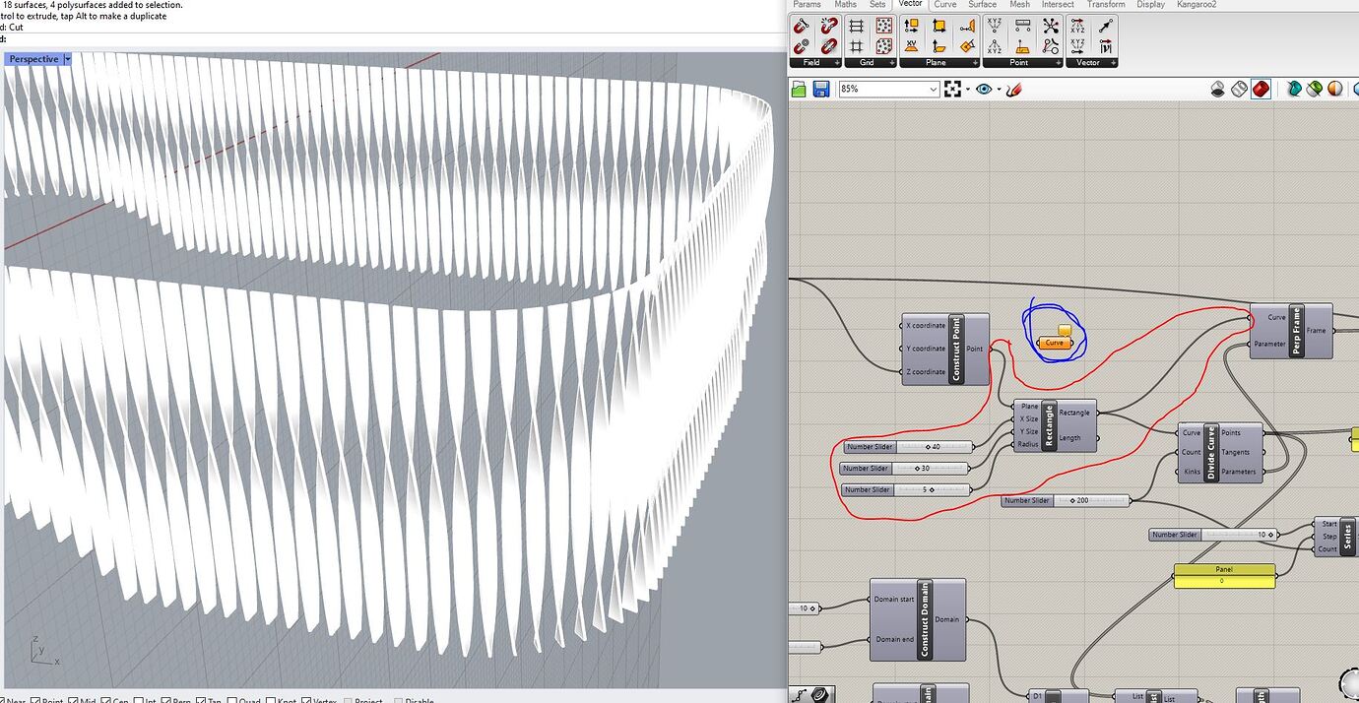
Task: Click the yellow Panel component showing 0
Action: tap(1223, 573)
